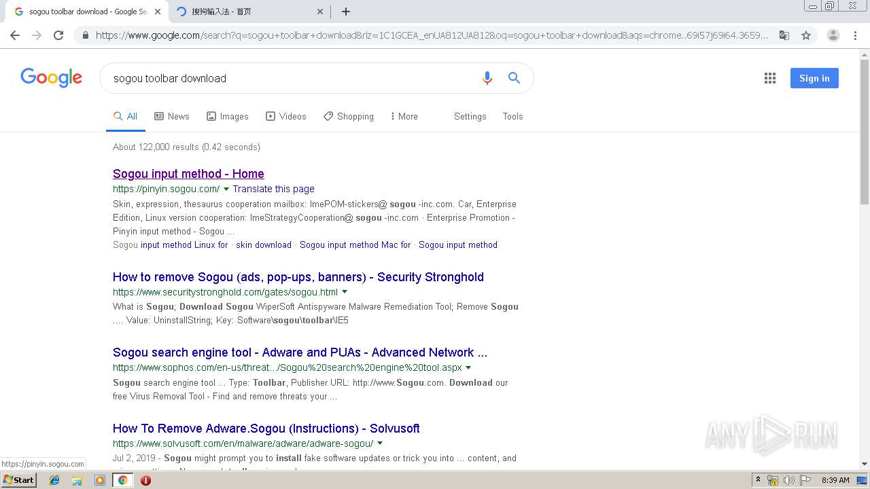Image resolution: width=870 pixels, height=489 pixels.
Task: Launch Internet Explorer from taskbar
Action: click(x=54, y=480)
